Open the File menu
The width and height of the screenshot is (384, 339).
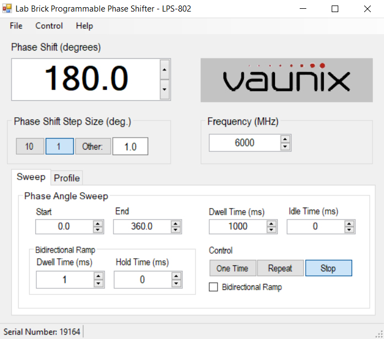[16, 26]
